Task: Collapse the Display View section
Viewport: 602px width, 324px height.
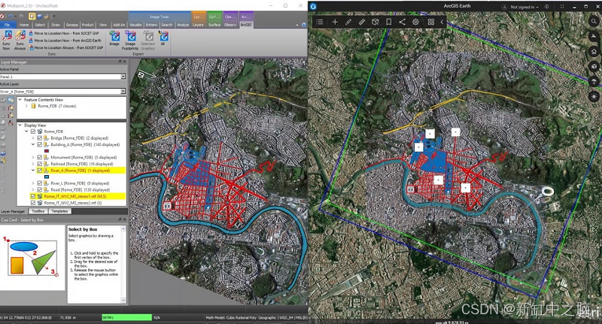Action: click(20, 125)
